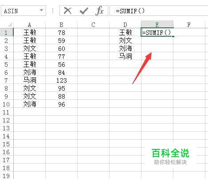Click cell B9 with value 88
This screenshot has height=179, width=208.
pos(61,96)
